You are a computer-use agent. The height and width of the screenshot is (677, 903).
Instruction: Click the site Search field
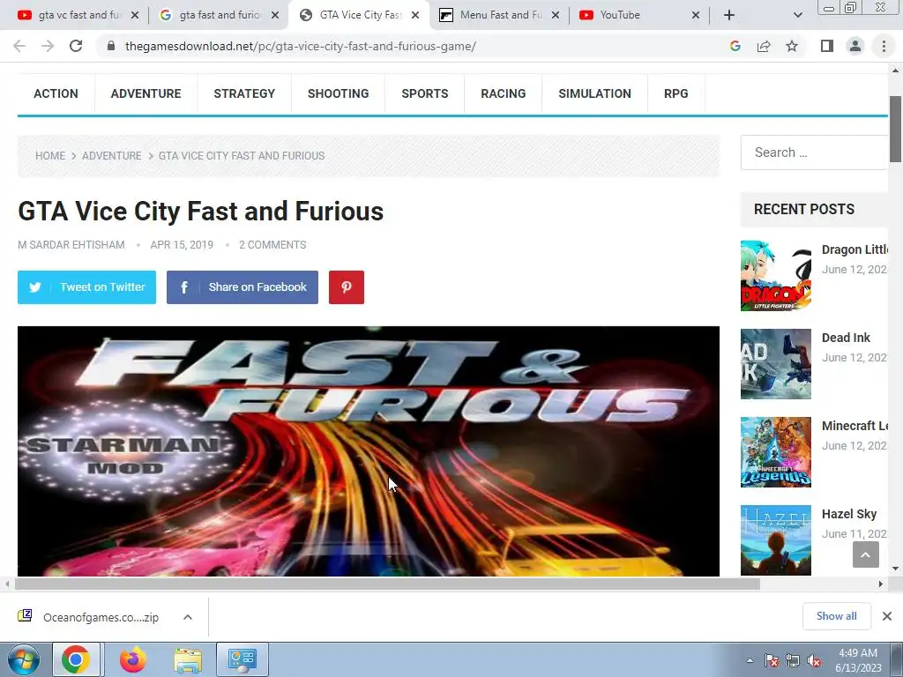point(814,153)
